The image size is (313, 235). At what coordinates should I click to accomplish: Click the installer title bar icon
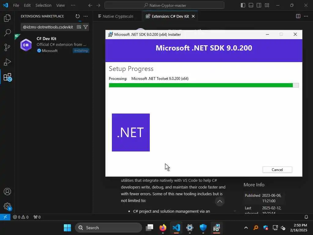click(110, 34)
